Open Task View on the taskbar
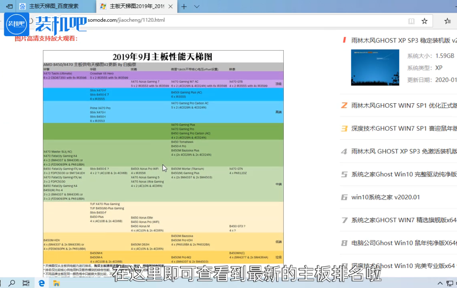 click(26, 283)
